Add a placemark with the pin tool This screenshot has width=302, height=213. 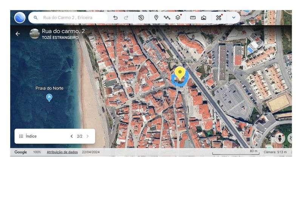click(x=156, y=18)
